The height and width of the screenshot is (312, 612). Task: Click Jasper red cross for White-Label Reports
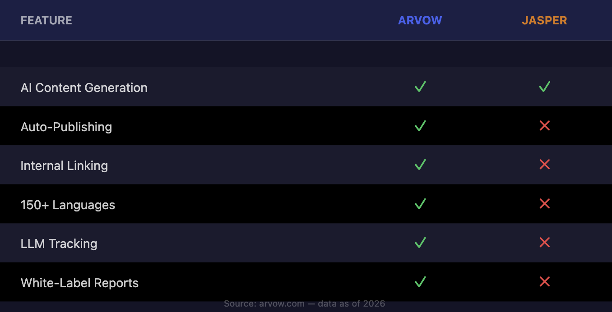(544, 282)
